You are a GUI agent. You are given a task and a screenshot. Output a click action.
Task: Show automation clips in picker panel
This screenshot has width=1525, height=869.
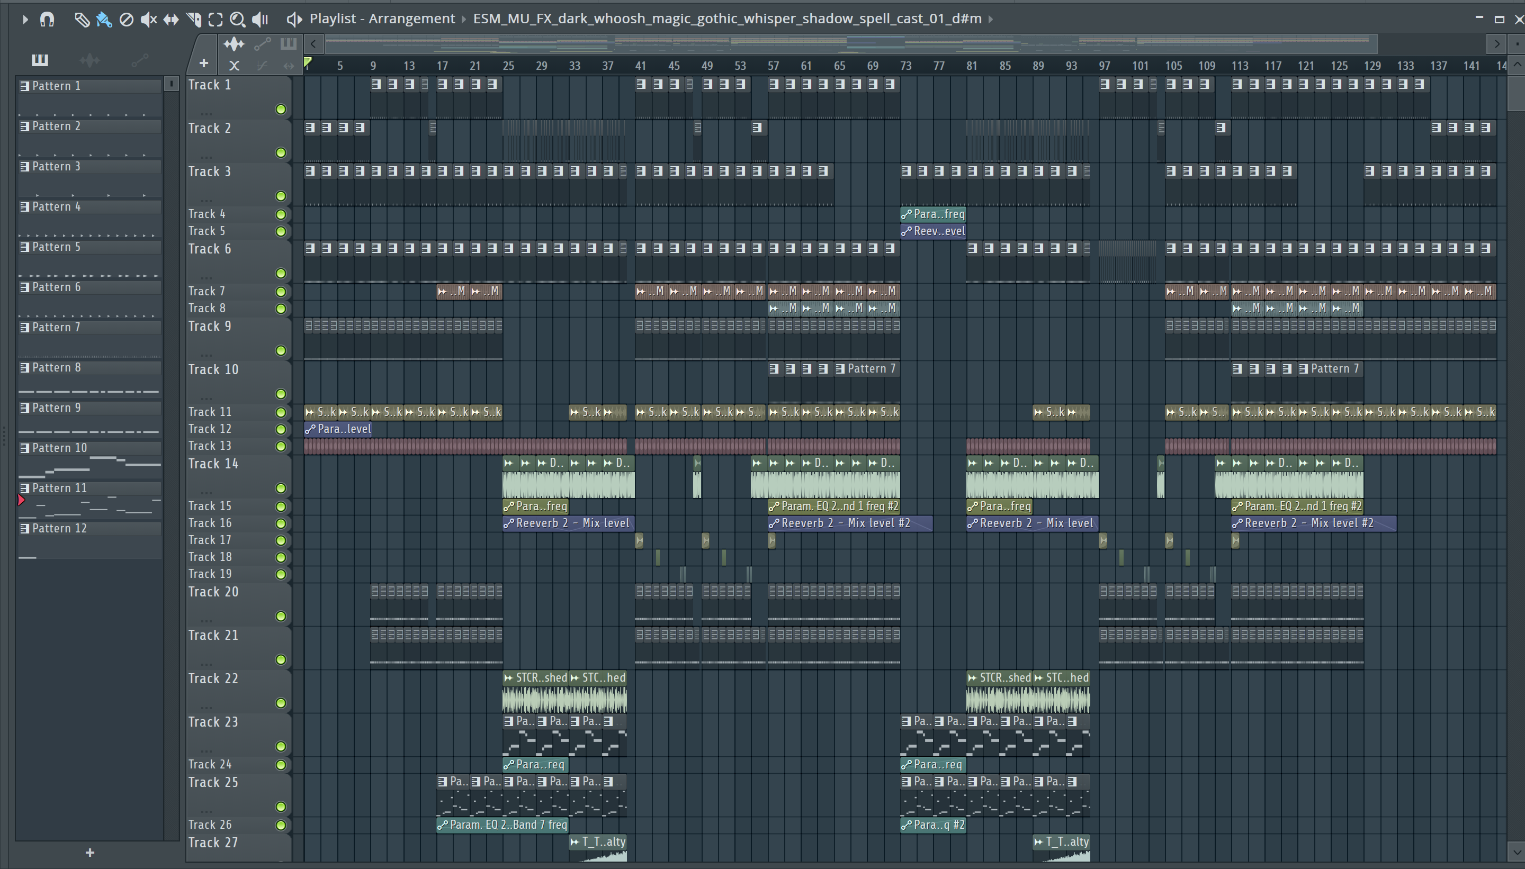click(x=140, y=60)
